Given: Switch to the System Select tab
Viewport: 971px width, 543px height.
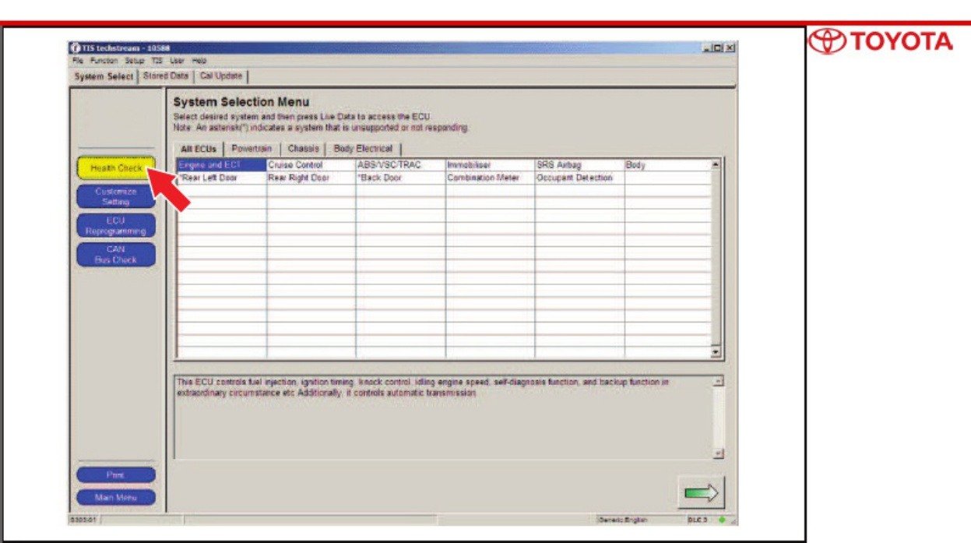Looking at the screenshot, I should (104, 76).
